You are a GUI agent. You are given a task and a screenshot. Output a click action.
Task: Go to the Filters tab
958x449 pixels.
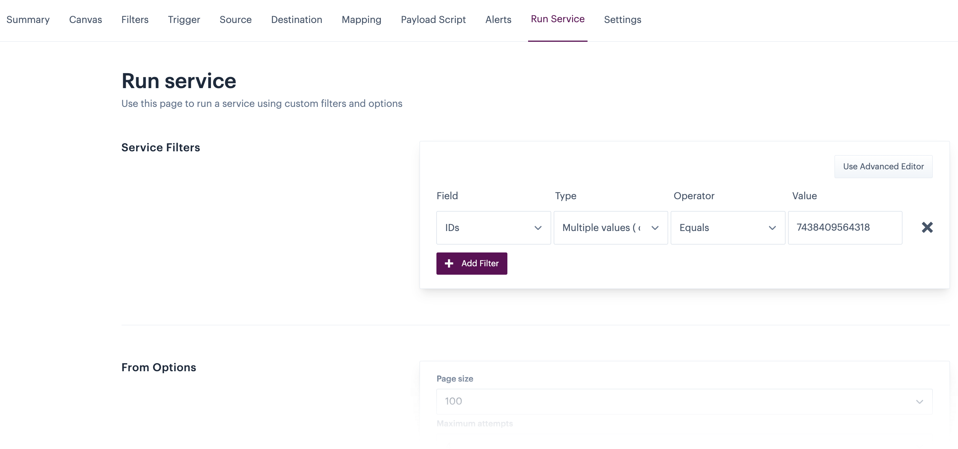135,20
